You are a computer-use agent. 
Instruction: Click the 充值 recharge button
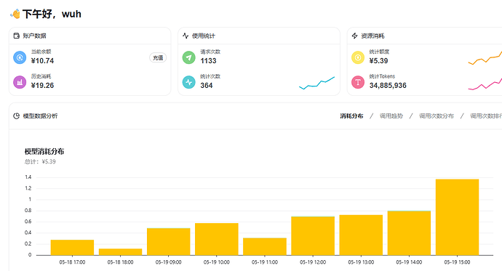click(158, 57)
